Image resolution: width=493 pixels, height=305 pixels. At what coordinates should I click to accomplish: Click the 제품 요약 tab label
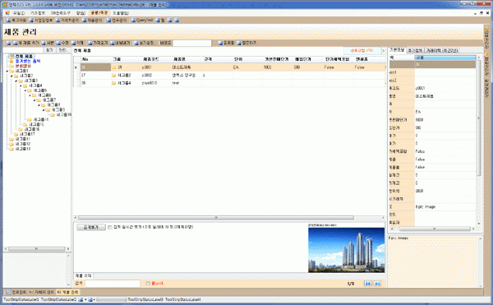83,275
